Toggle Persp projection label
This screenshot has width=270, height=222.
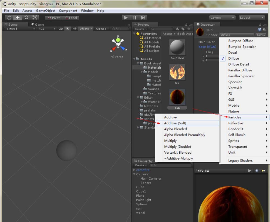[x=117, y=57]
